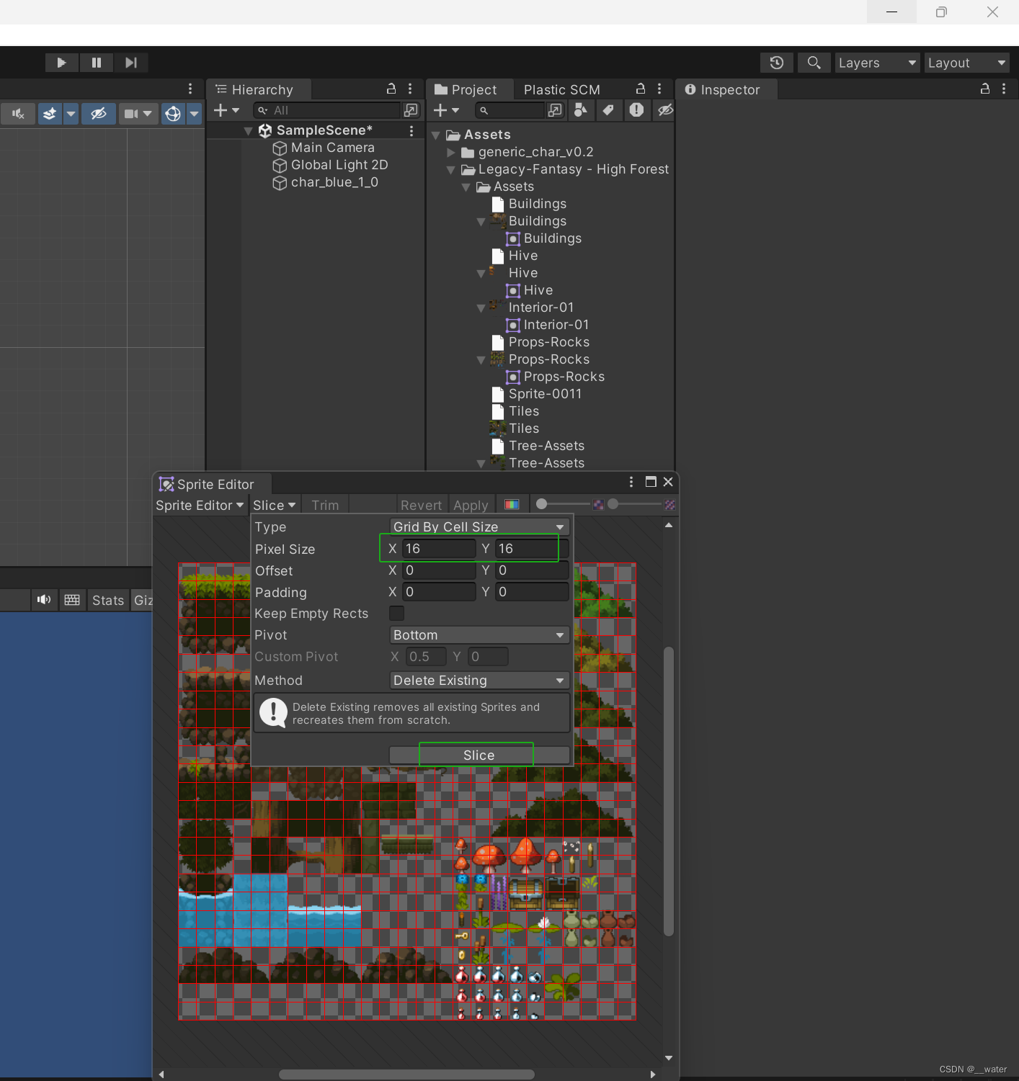
Task: Toggle scene effects (skybox/fog) icon
Action: (x=49, y=113)
